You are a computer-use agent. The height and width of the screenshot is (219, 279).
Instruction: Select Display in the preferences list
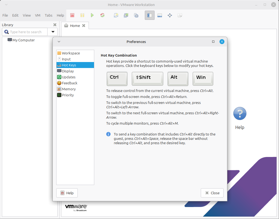68,71
